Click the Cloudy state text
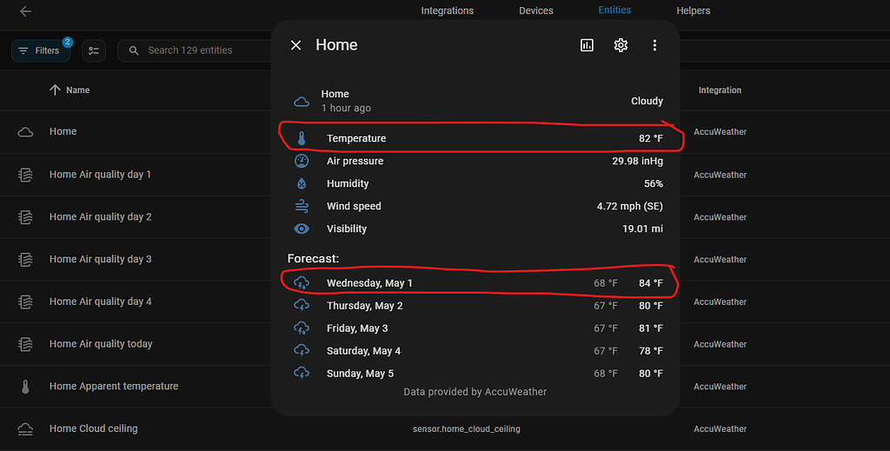The height and width of the screenshot is (451, 890). (x=647, y=101)
